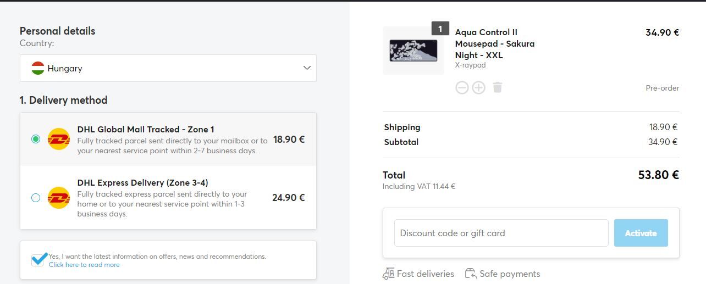Increase mousepad quantity with plus icon
The image size is (706, 284).
(x=479, y=87)
